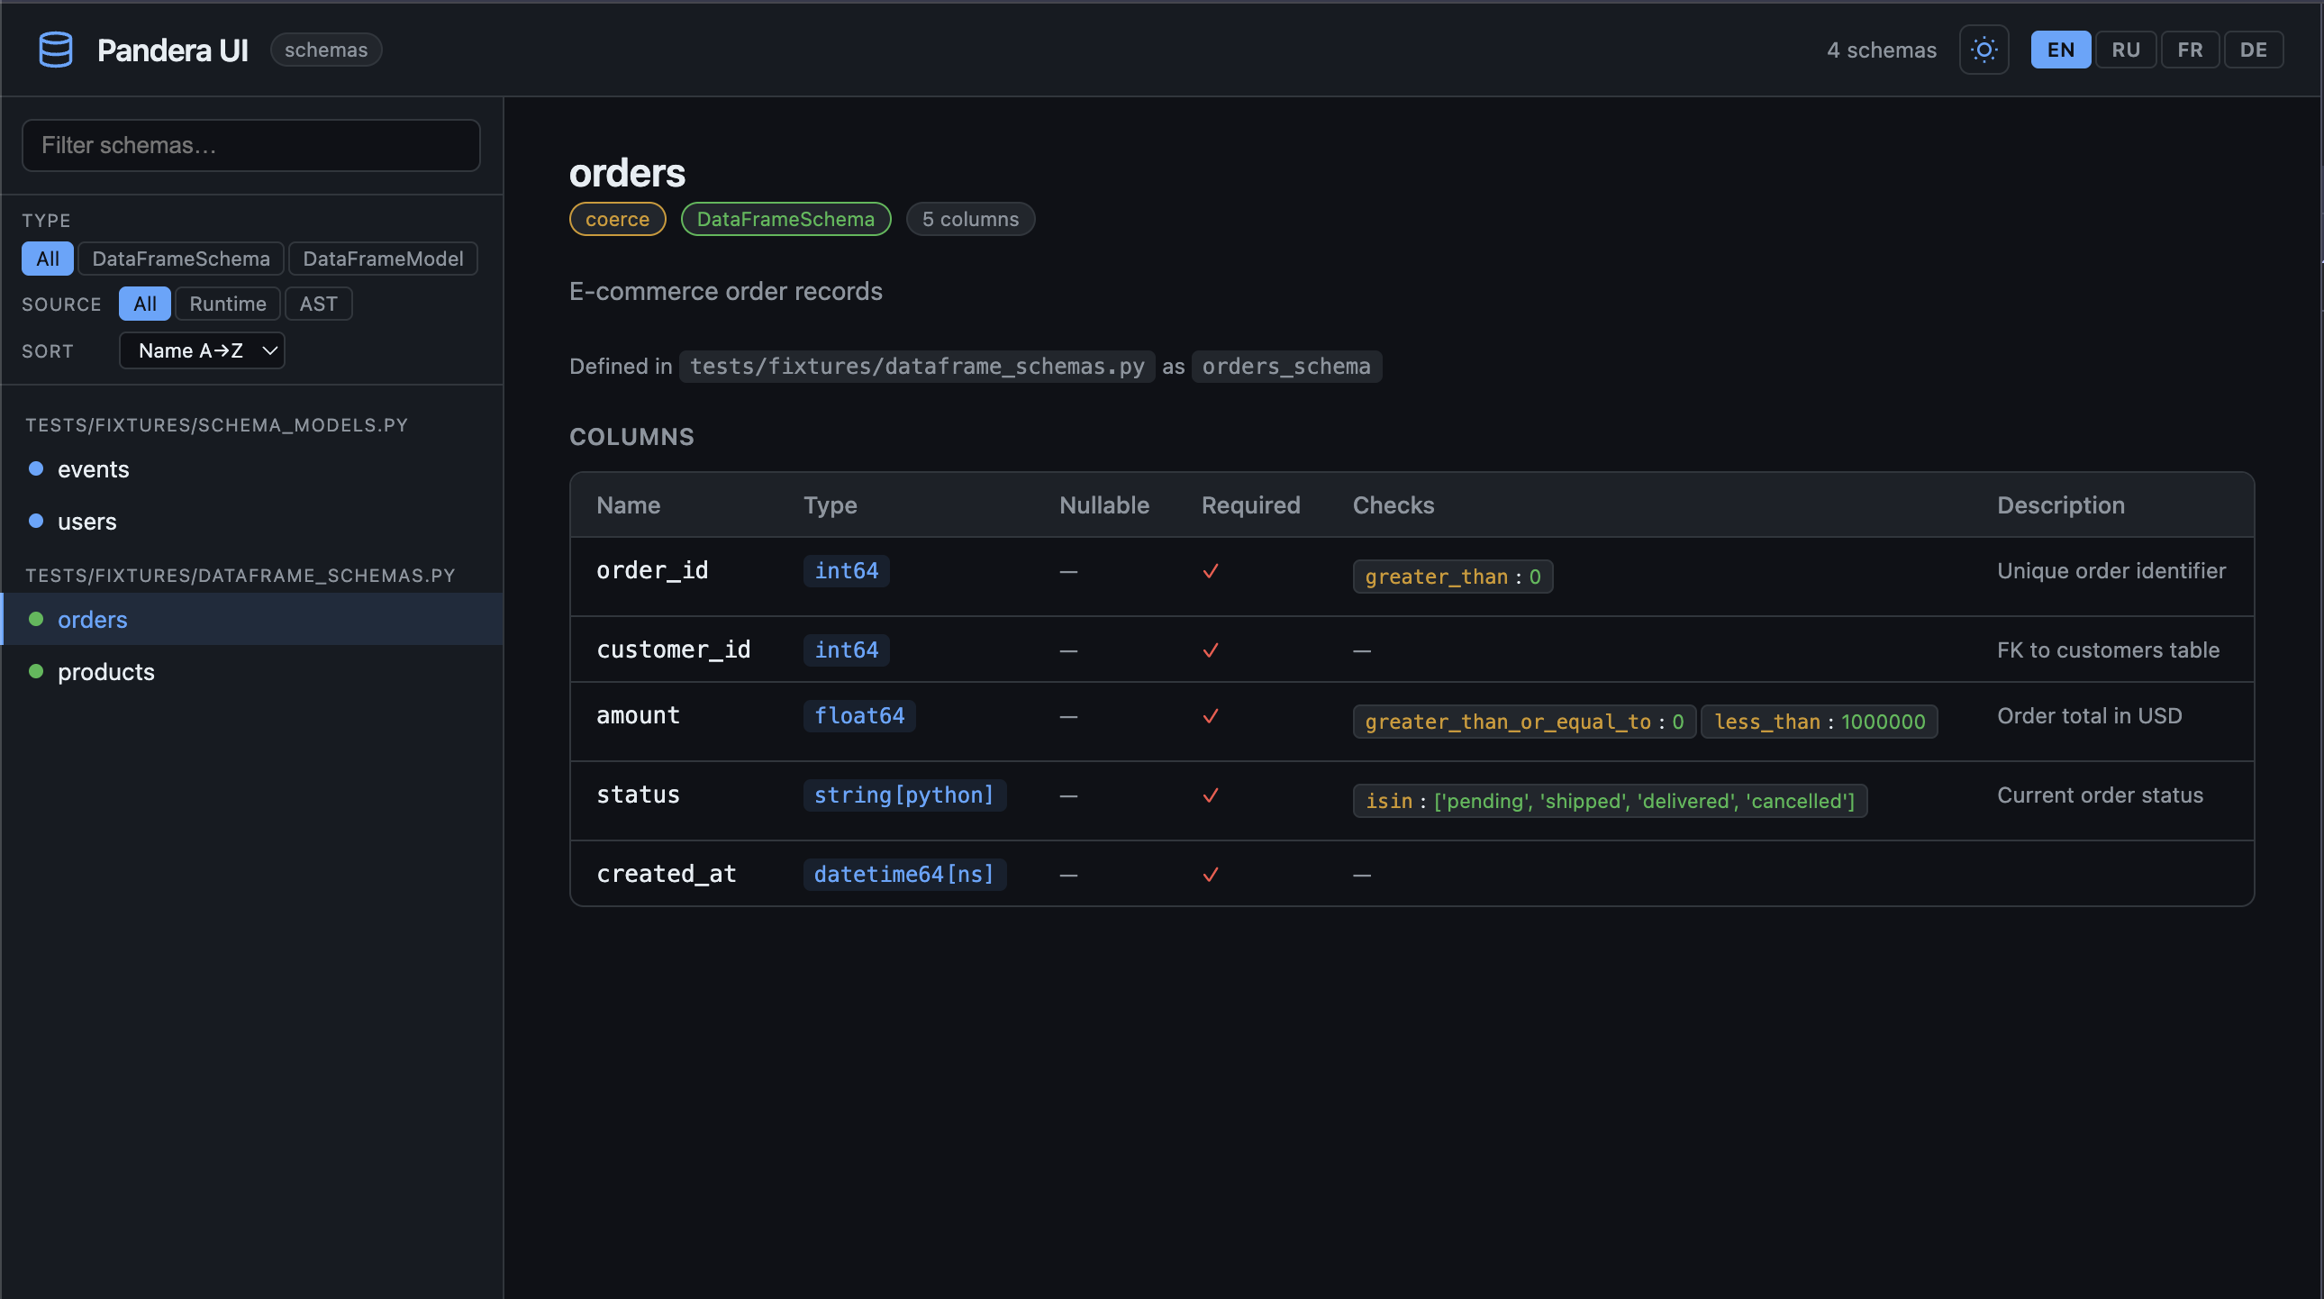
Task: Click the schemas badge in the header
Action: tap(326, 50)
